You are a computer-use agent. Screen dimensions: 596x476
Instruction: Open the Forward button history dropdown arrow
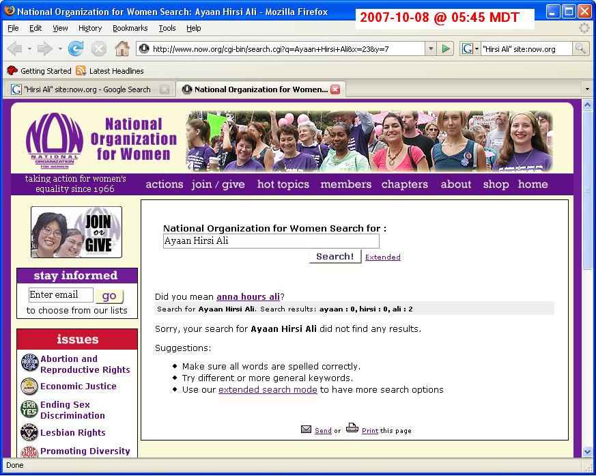pos(60,48)
